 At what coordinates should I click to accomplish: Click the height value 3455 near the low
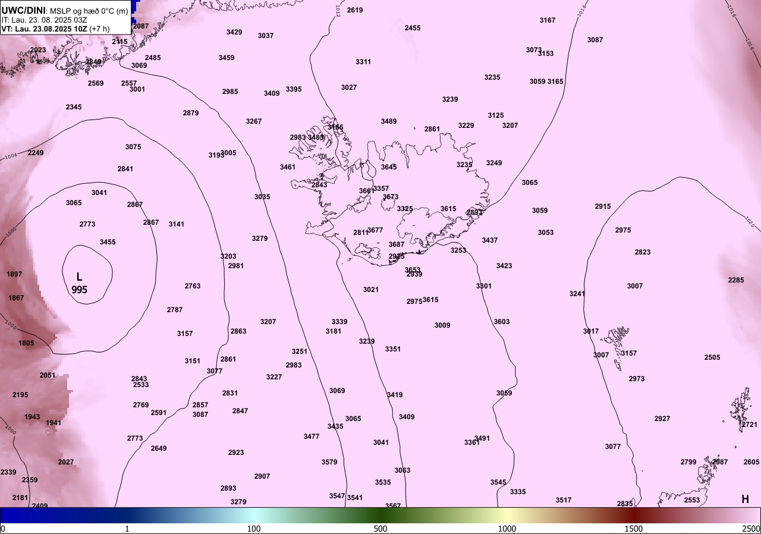[108, 242]
